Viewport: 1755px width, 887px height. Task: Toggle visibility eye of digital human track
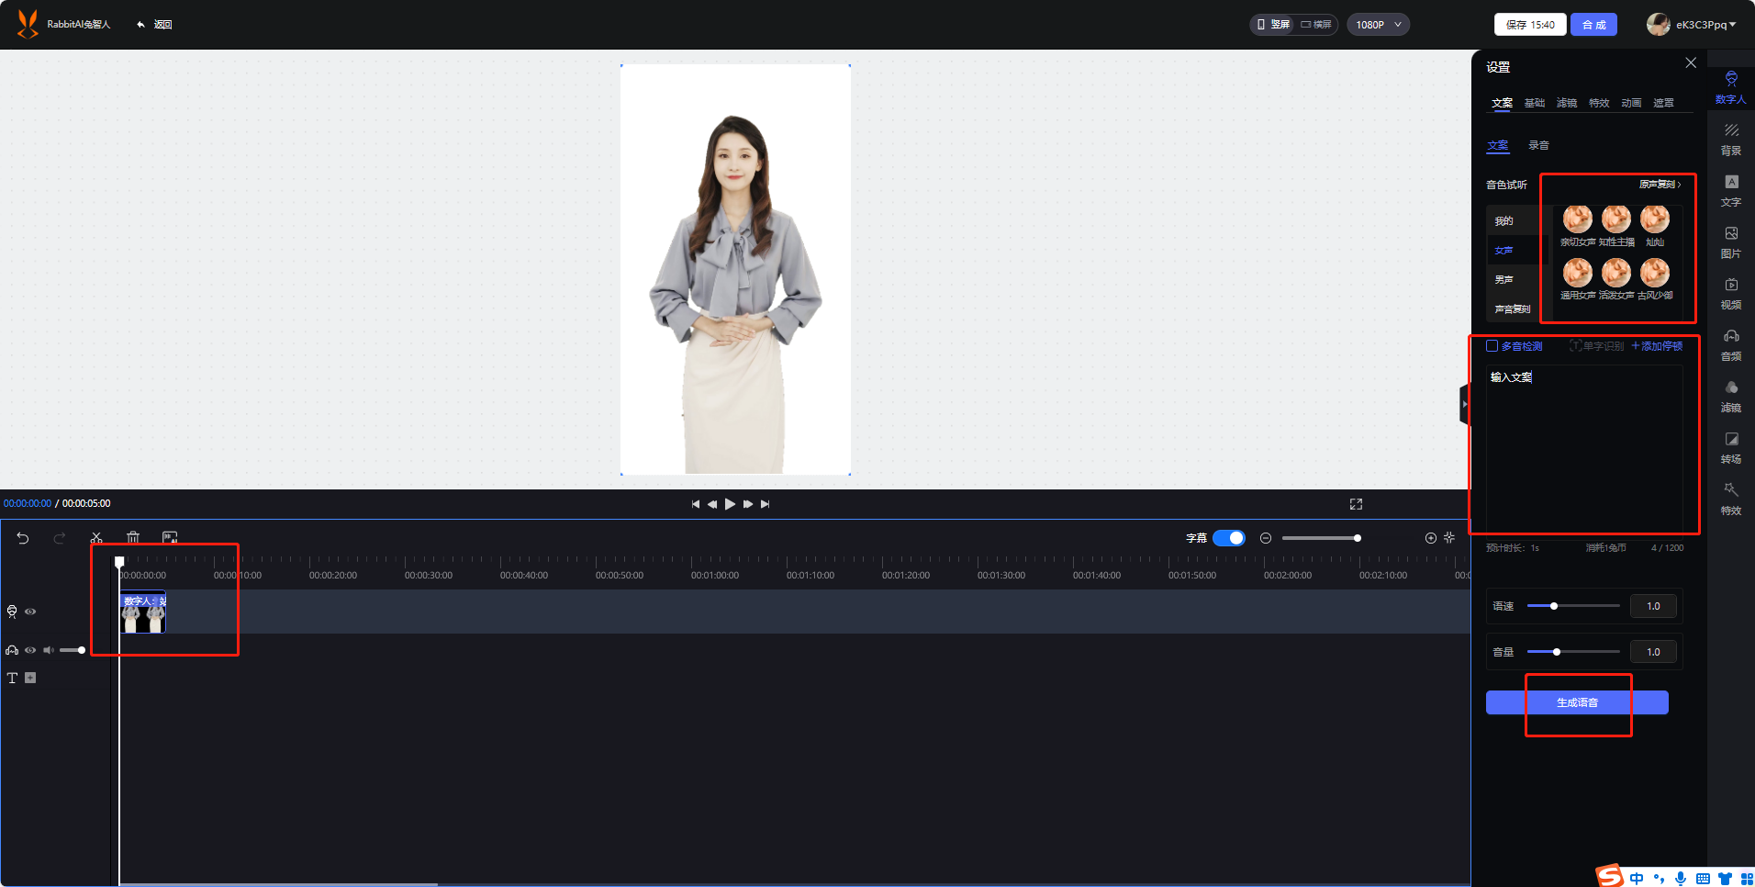click(30, 612)
